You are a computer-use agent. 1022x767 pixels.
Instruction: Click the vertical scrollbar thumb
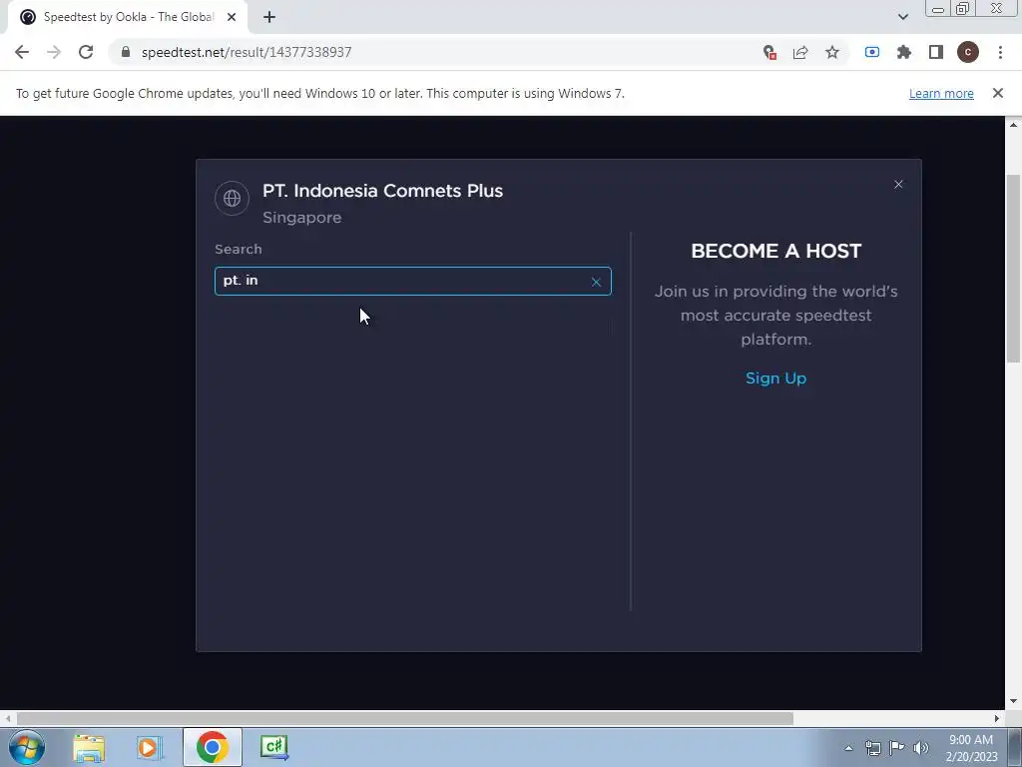coord(1013,268)
